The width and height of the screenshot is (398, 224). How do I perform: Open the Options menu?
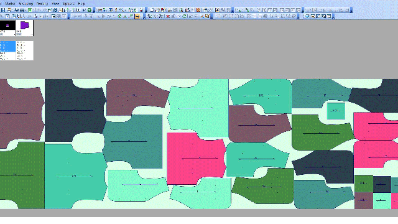pos(68,4)
